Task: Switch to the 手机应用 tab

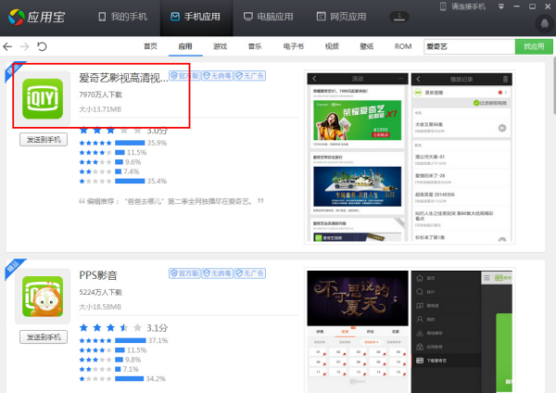Action: pyautogui.click(x=196, y=17)
